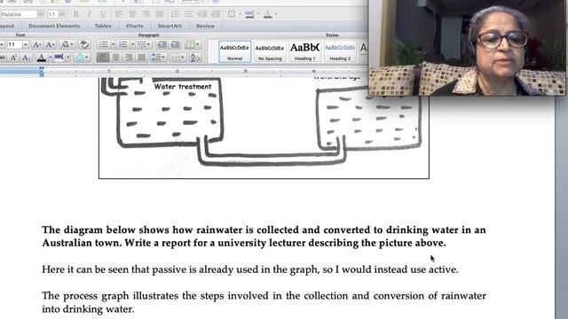This screenshot has height=319, width=568.
Task: Click the indent marker on the ruler
Action: 42,72
